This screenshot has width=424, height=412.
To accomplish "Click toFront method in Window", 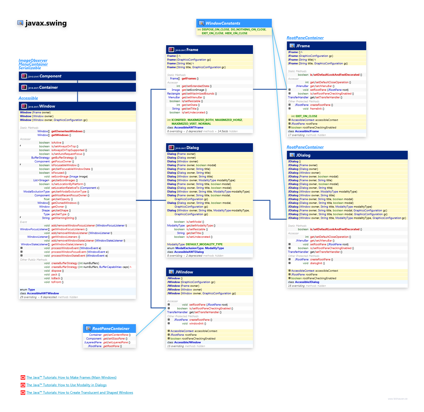I will [x=56, y=282].
